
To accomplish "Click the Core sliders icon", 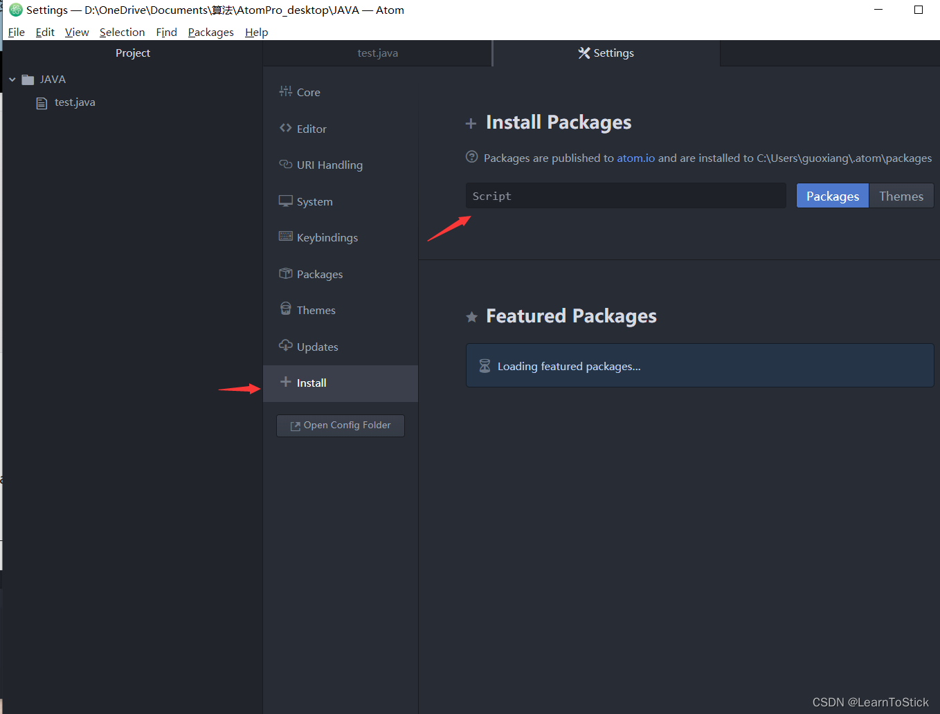I will 285,91.
